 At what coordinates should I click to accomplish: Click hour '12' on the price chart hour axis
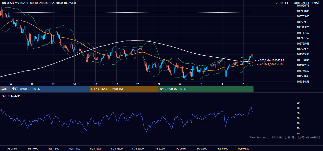[53, 84]
